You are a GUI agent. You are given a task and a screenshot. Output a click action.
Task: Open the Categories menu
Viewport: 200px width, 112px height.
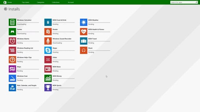point(41,2)
